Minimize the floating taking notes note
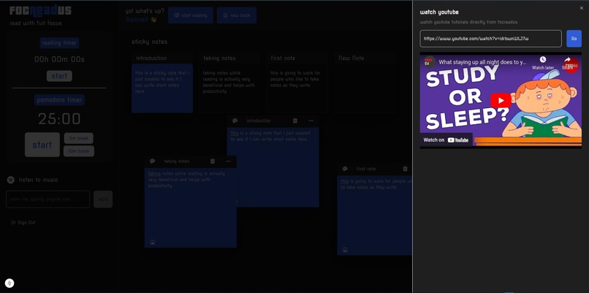 [x=229, y=161]
